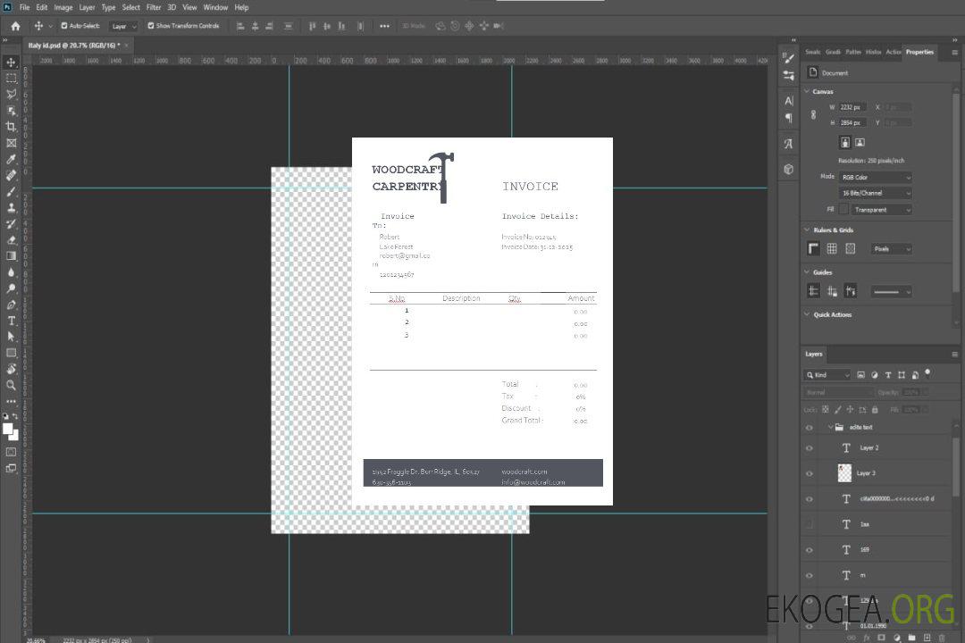The height and width of the screenshot is (643, 965).
Task: Click the canvas width W input field
Action: pyautogui.click(x=852, y=107)
